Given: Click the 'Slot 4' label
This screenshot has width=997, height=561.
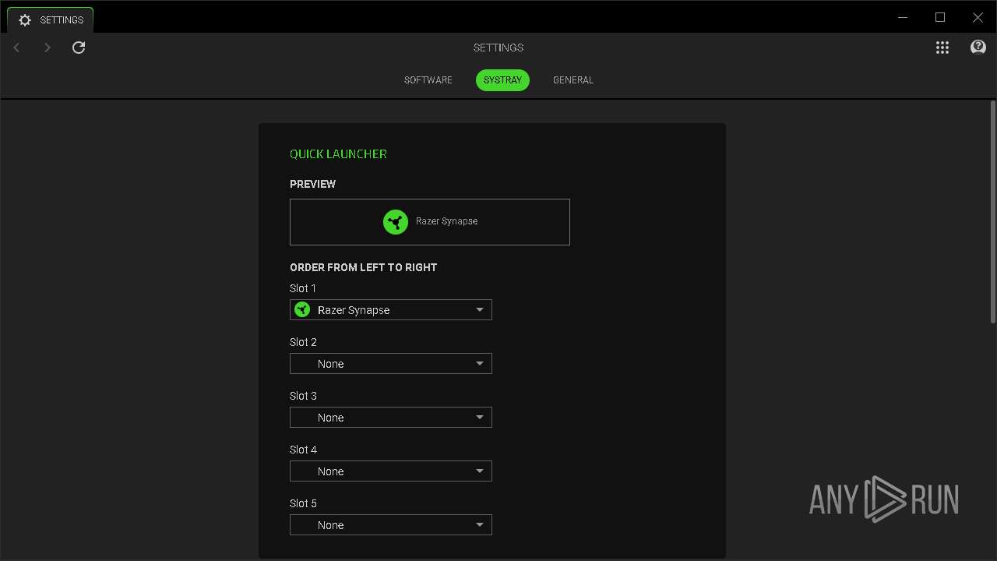Looking at the screenshot, I should [303, 450].
